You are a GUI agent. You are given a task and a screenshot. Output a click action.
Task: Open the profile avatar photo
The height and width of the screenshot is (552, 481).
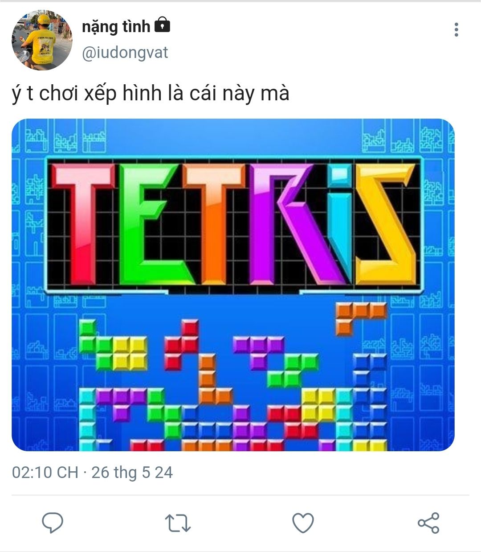pyautogui.click(x=42, y=40)
